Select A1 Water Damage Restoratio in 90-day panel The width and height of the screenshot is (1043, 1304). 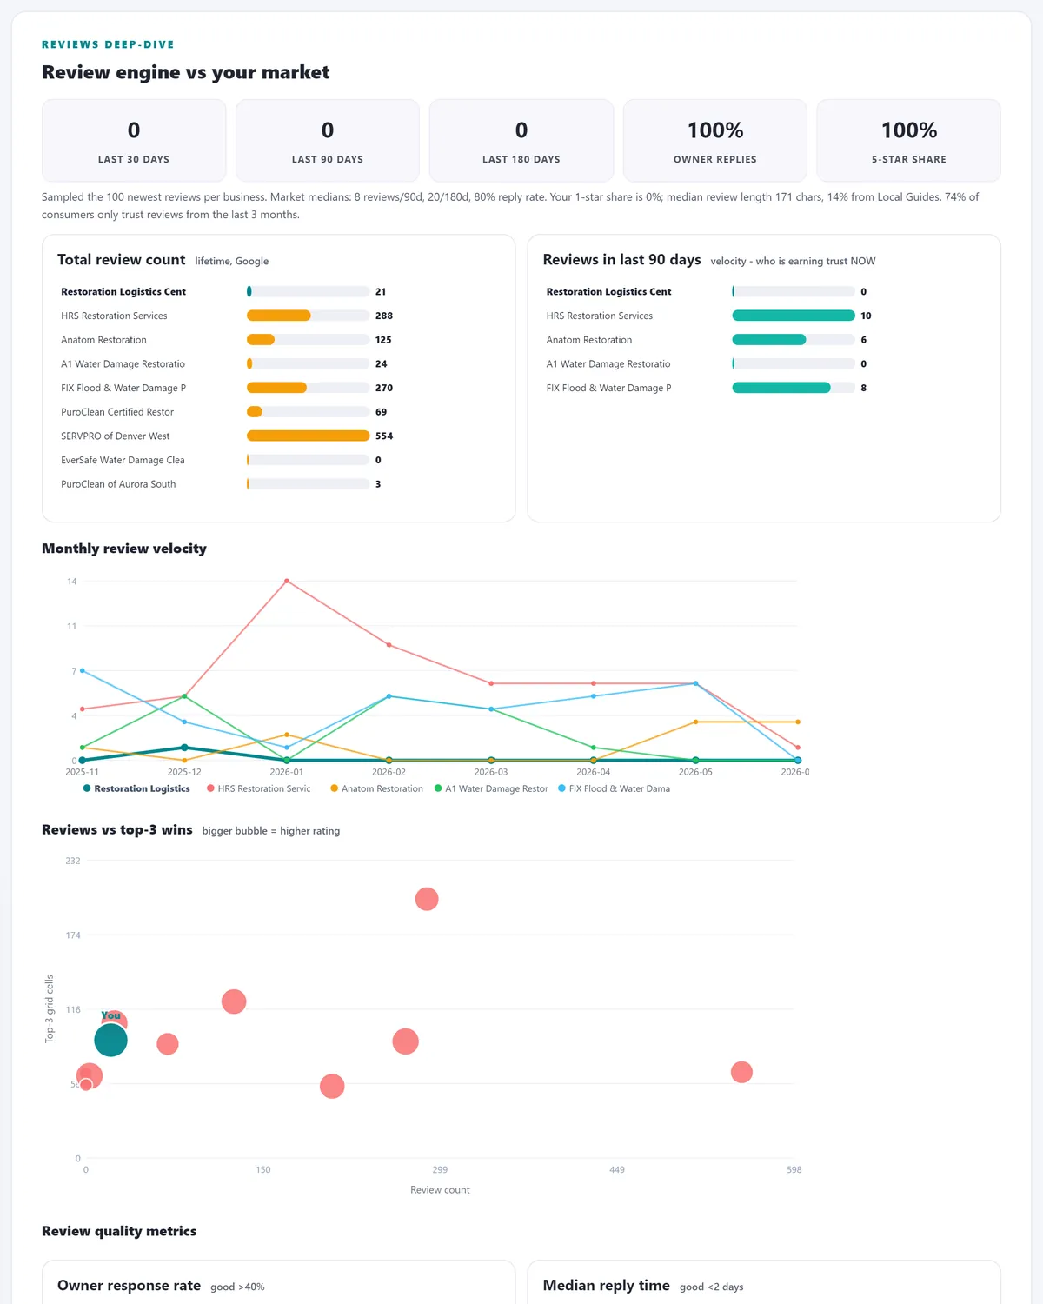point(608,364)
